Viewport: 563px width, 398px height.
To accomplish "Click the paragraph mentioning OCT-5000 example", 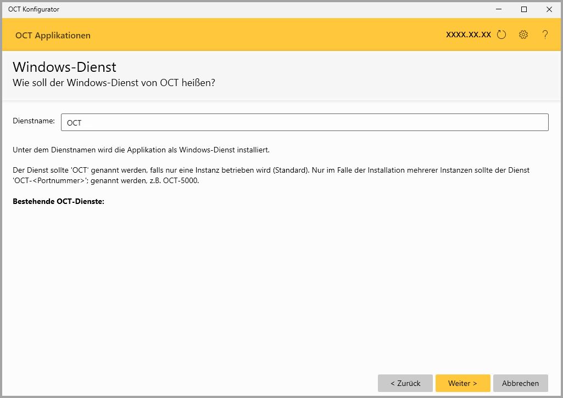I will pyautogui.click(x=270, y=175).
